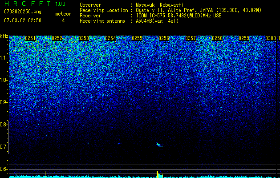Click the meteor label
Viewport: 280px width, 178px height.
(x=63, y=14)
